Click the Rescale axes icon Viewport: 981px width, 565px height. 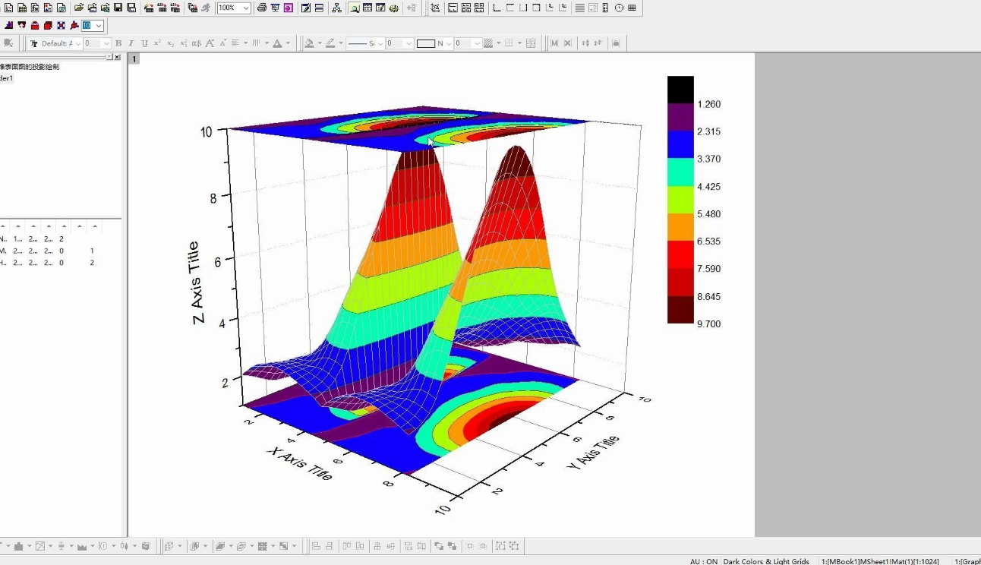click(434, 8)
